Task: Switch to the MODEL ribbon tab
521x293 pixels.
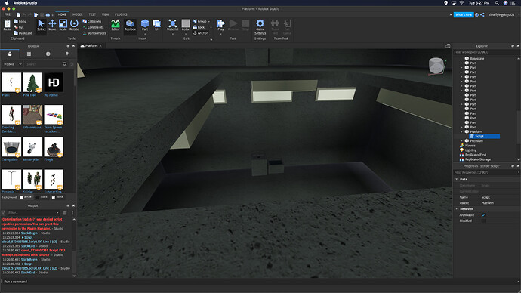Action: 78,14
